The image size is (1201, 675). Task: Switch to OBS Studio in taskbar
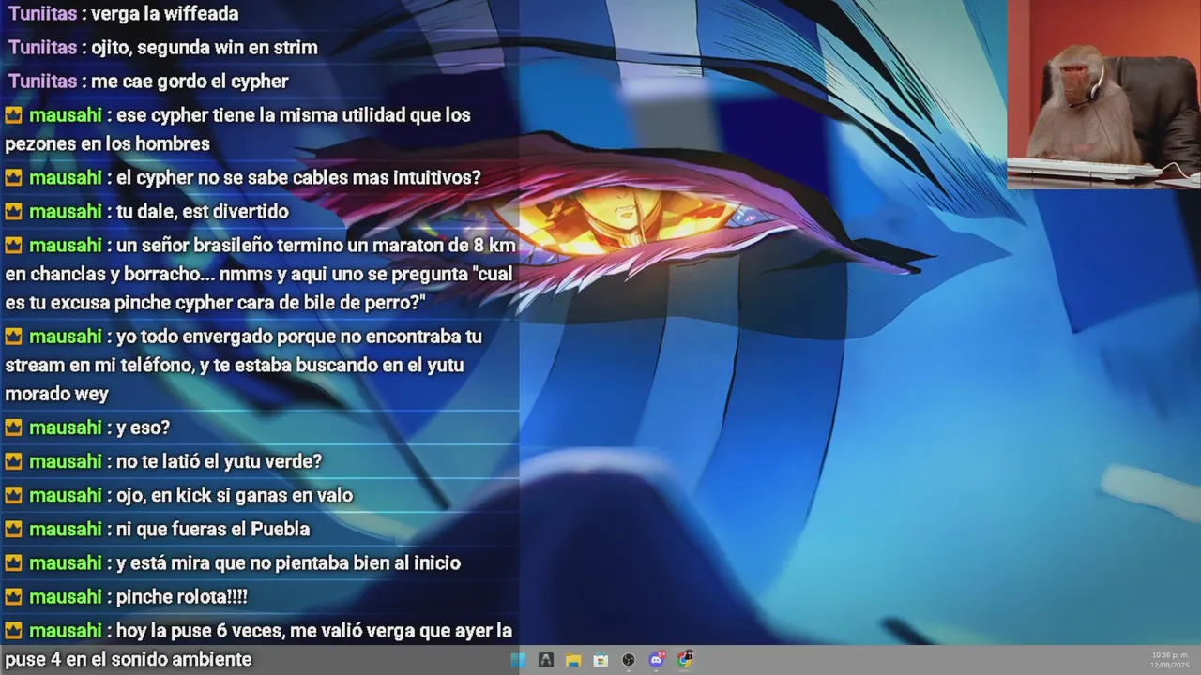pyautogui.click(x=629, y=660)
